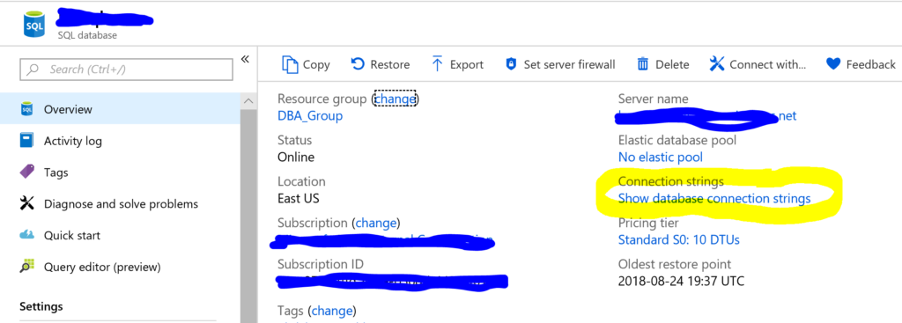Click the Export up-arrow icon

pyautogui.click(x=437, y=63)
